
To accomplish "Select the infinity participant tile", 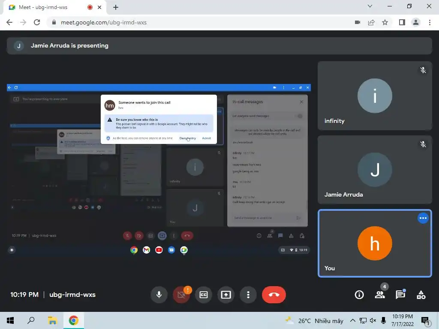I will 375,96.
